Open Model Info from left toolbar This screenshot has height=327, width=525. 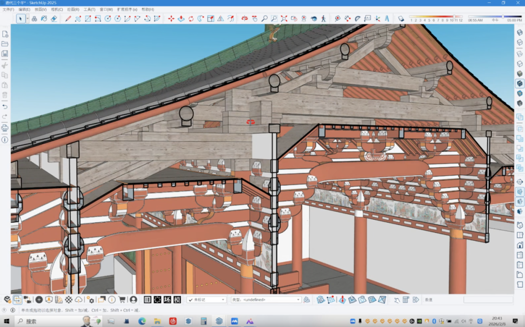click(x=5, y=140)
